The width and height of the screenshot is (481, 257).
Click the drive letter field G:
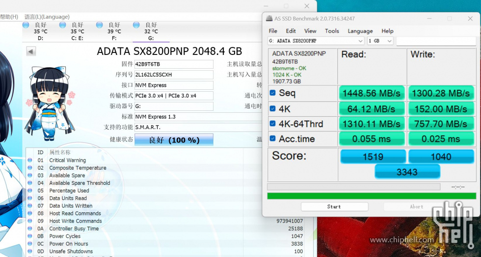point(174,106)
